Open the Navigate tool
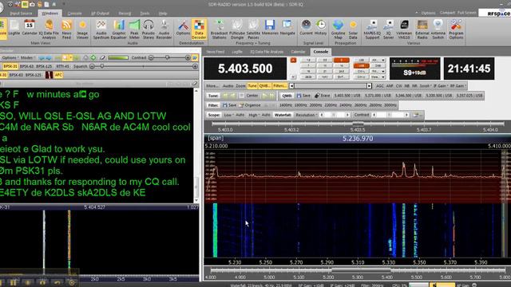 [x=287, y=28]
